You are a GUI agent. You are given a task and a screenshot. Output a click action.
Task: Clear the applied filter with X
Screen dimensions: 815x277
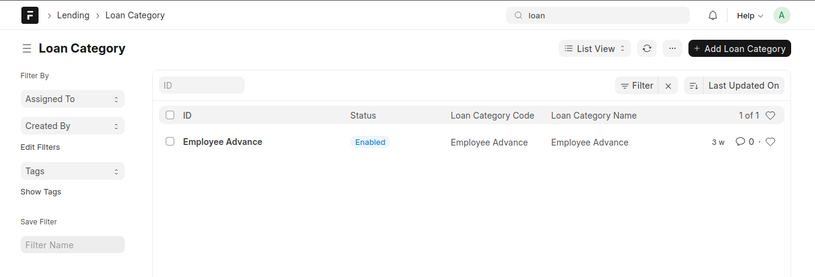pos(668,86)
